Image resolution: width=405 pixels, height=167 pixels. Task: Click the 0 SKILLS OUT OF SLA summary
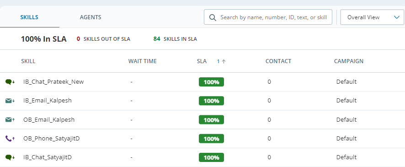pyautogui.click(x=103, y=39)
